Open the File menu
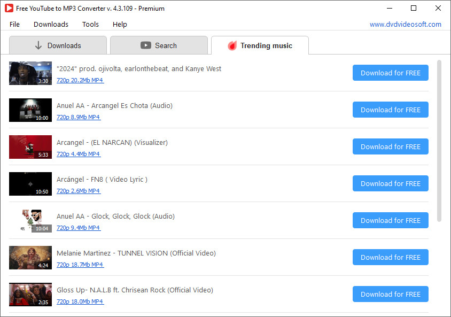Viewport: 451px width, 317px height. [14, 25]
